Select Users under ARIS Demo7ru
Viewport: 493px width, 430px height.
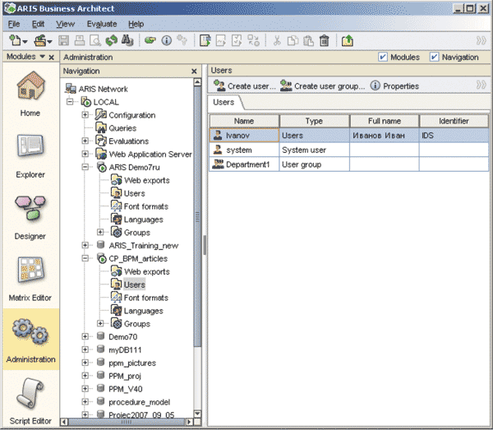click(x=134, y=193)
